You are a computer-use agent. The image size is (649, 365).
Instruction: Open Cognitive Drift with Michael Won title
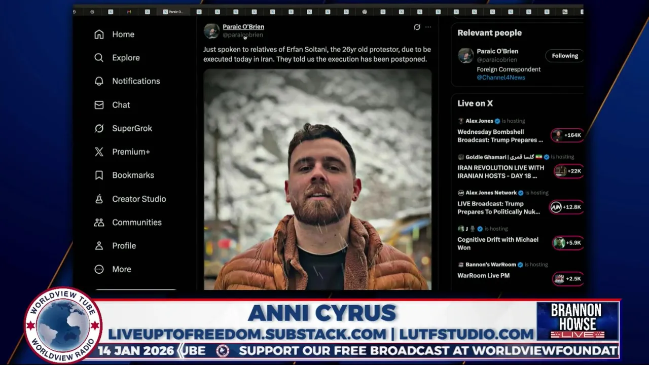pos(498,244)
